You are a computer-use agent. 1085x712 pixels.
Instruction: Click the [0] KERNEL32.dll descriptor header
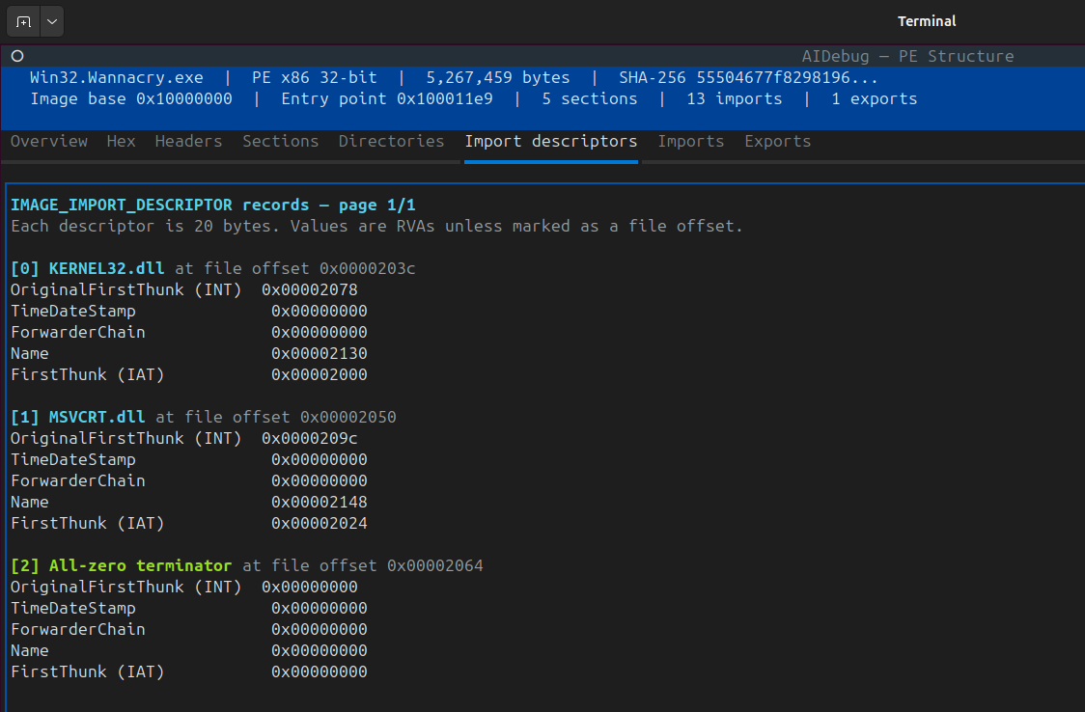(x=87, y=268)
